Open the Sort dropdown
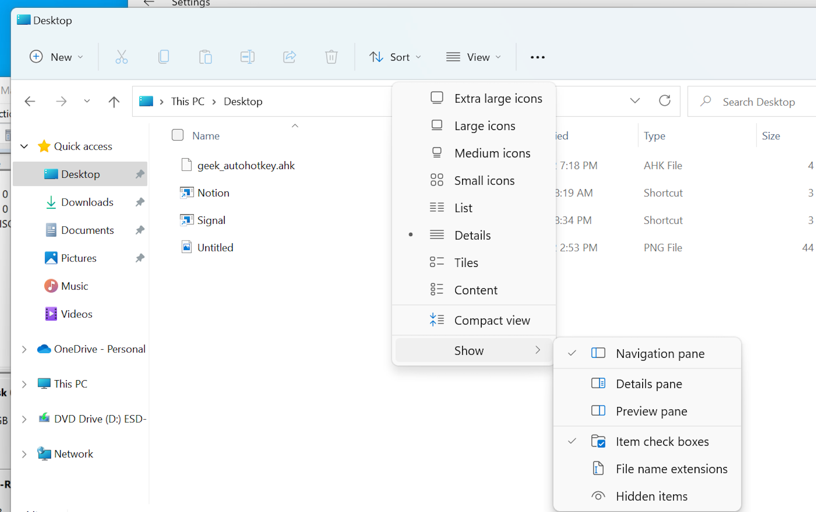 point(395,57)
